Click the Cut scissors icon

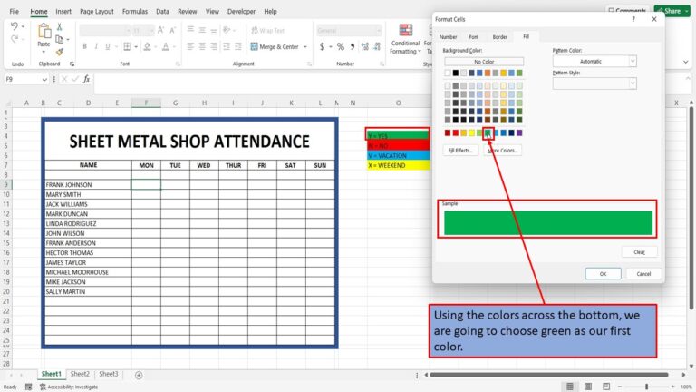[60, 27]
